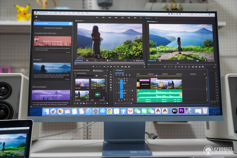Select the Slip tool

111,82
